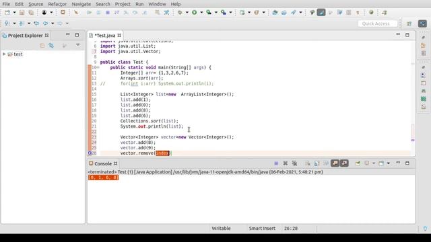Click the highlighted index parameter in code
The image size is (431, 242).
click(x=162, y=153)
